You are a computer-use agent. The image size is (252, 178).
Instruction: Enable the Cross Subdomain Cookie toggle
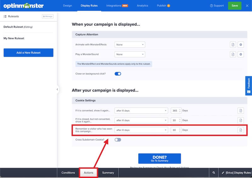point(118,140)
